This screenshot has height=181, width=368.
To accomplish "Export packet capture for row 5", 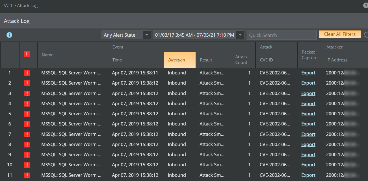I will 308,114.
